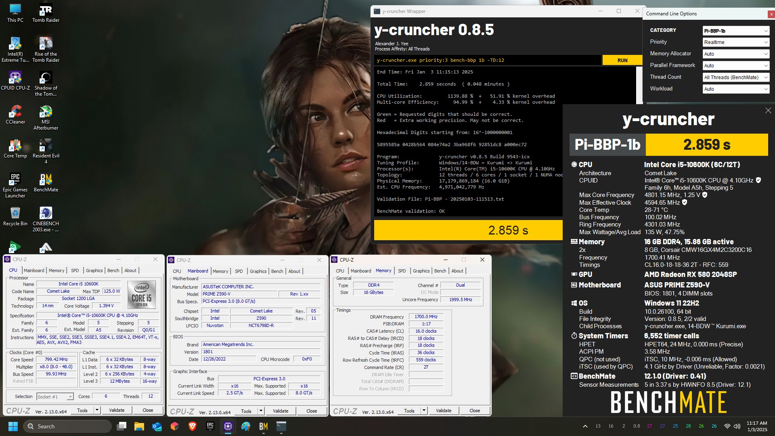Viewport: 775px width, 436px height.
Task: Click Validate in the right CPU-Z window
Action: click(444, 411)
